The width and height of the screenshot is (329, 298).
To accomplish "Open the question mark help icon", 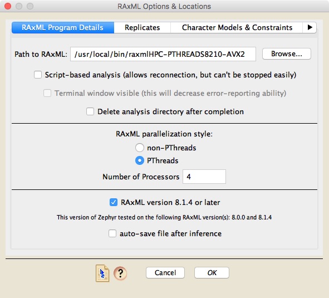I will [x=120, y=273].
